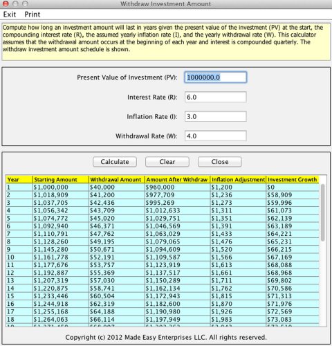Select the $1,255,168 starting amount cell

[x=61, y=311]
